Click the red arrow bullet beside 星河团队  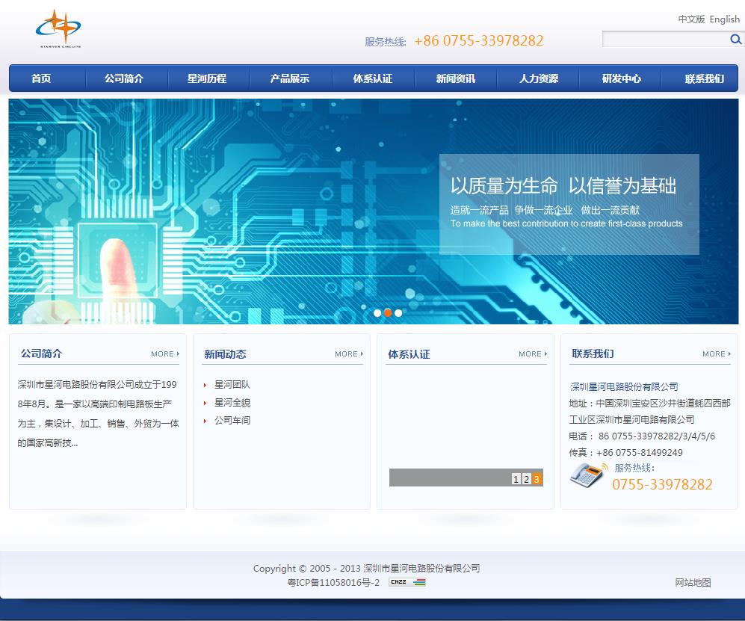coord(205,386)
